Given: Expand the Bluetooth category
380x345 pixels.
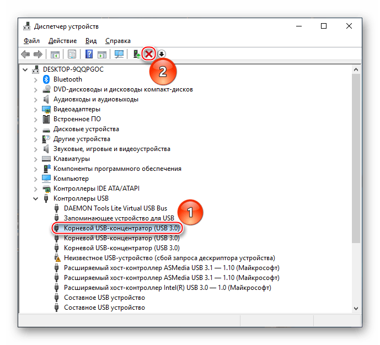Looking at the screenshot, I should [36, 80].
